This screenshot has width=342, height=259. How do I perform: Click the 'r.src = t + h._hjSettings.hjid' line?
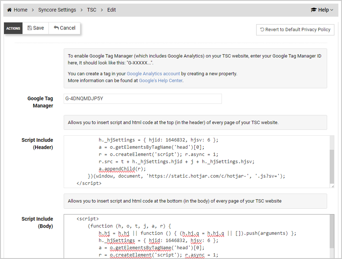176,162
